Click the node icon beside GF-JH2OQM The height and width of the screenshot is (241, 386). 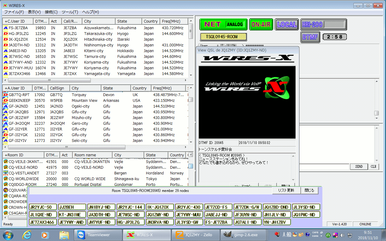[5, 124]
